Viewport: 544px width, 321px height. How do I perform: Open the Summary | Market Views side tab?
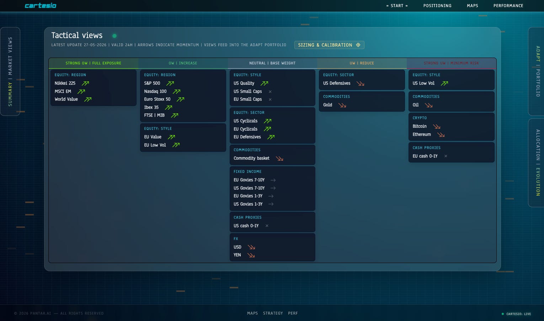pyautogui.click(x=10, y=71)
